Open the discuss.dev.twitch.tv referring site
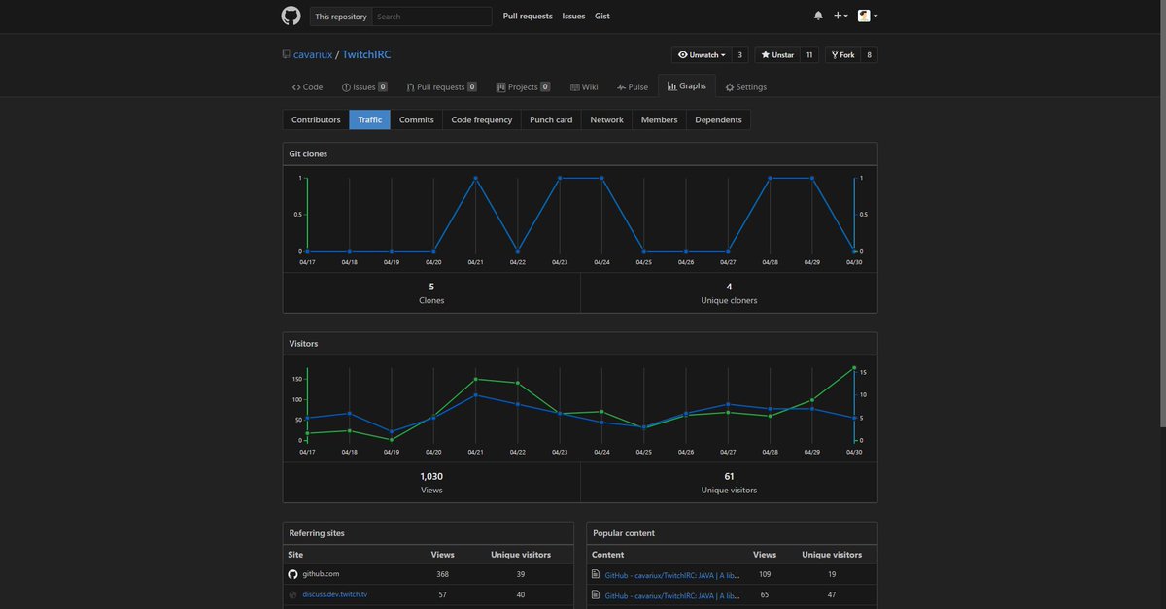This screenshot has width=1166, height=609. [335, 593]
